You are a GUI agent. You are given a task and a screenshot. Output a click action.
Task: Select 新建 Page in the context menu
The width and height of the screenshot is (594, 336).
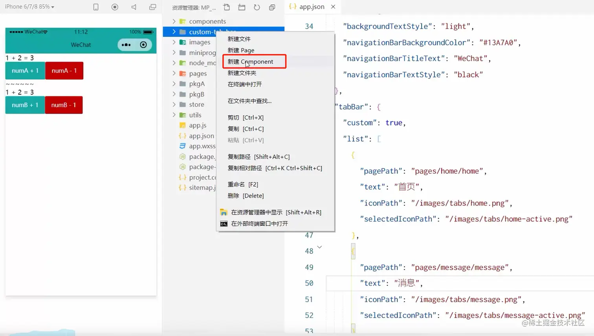275,50
